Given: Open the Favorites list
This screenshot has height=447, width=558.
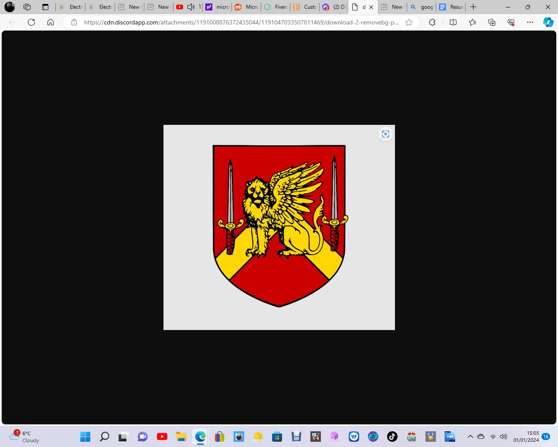Looking at the screenshot, I should 473,22.
